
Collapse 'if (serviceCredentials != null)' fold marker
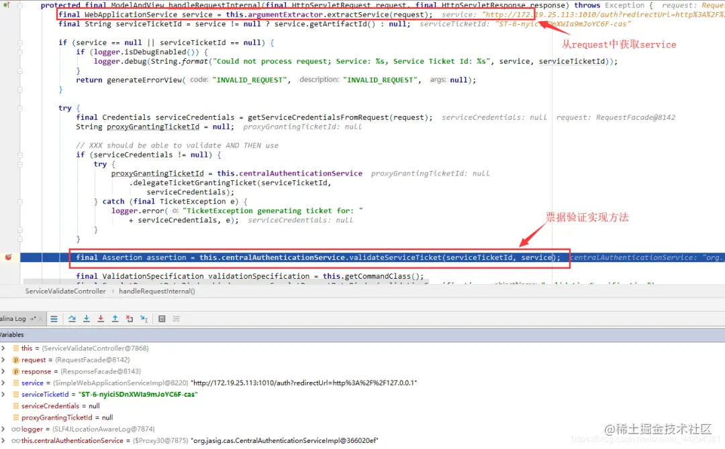(20, 155)
